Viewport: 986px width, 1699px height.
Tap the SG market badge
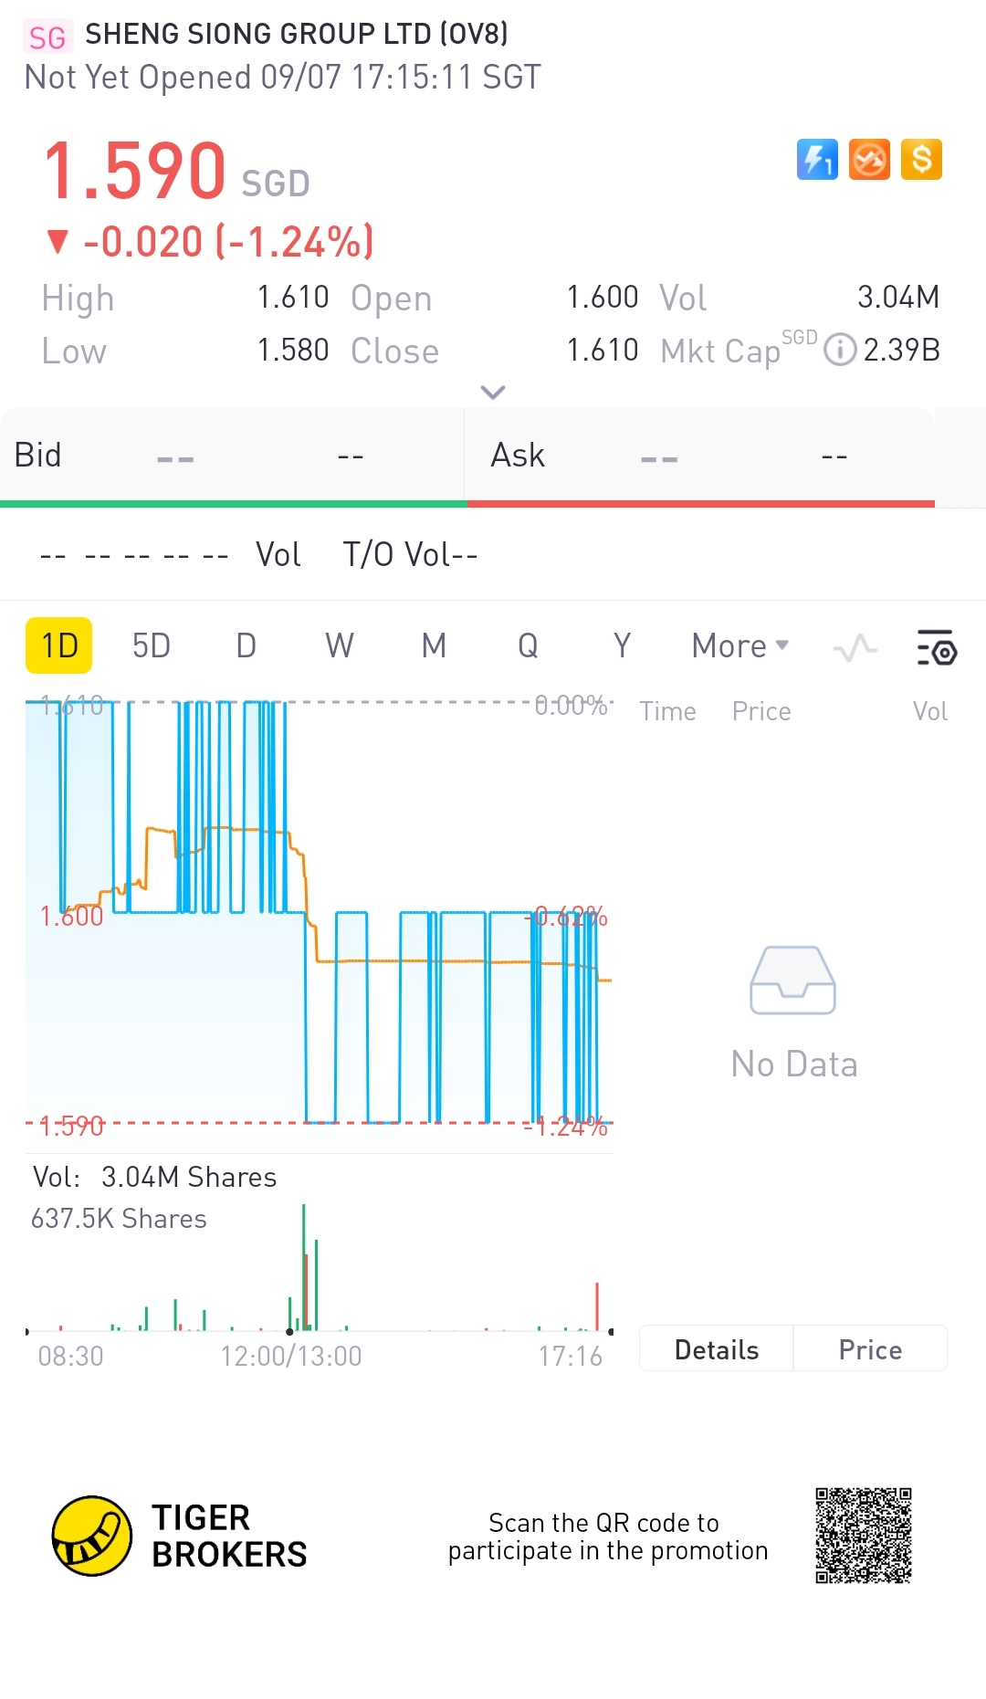coord(47,37)
